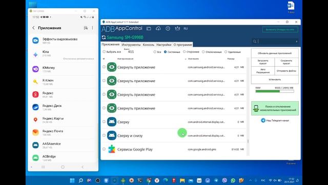The width and height of the screenshot is (328, 185).
Task: Open the О программе tab
Action: (182, 45)
